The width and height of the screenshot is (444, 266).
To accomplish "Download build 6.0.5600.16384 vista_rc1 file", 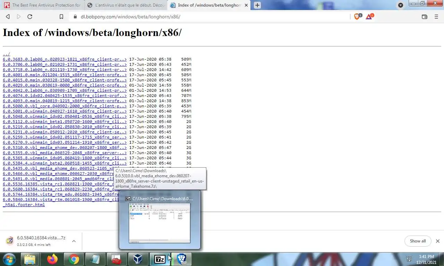I will pyautogui.click(x=61, y=189).
